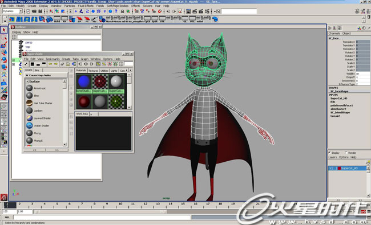371x225 pixels.
Task: Select the dark red material swatch
Action: (x=84, y=101)
